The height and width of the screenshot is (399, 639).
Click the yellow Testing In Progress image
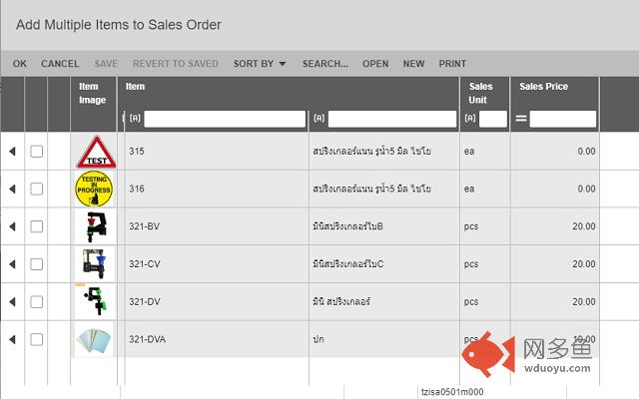[x=94, y=189]
